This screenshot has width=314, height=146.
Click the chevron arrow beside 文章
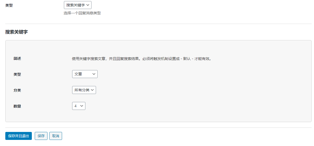[x=94, y=74]
